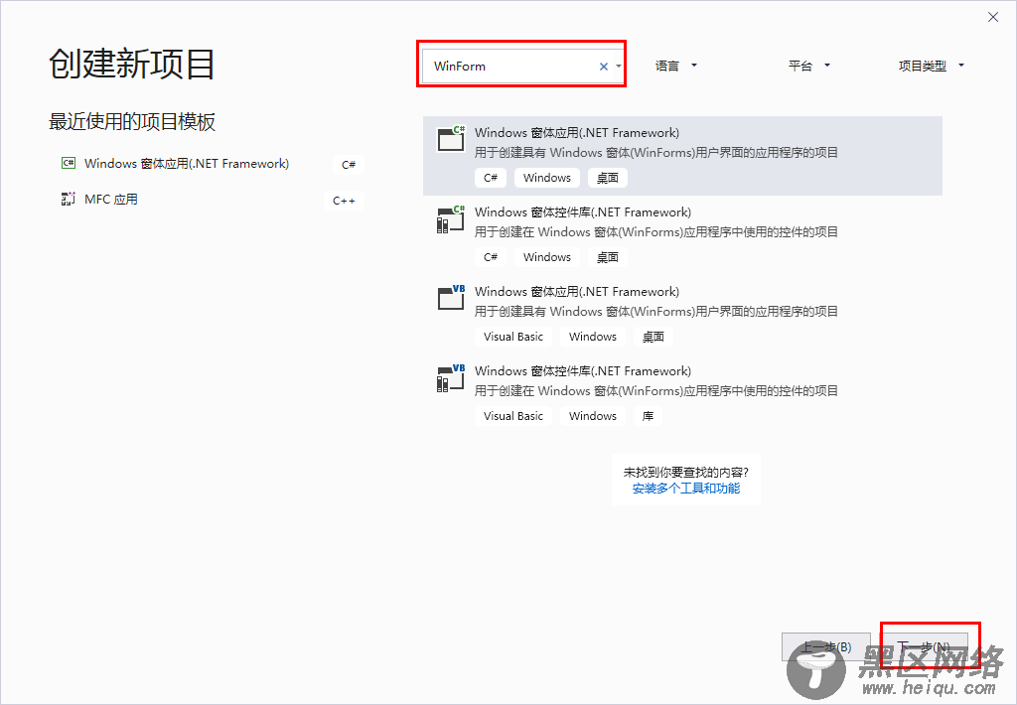Screen dimensions: 1017x705
Task: Click the C# icon beside recent Windows 窗体应用
Action: 69,163
